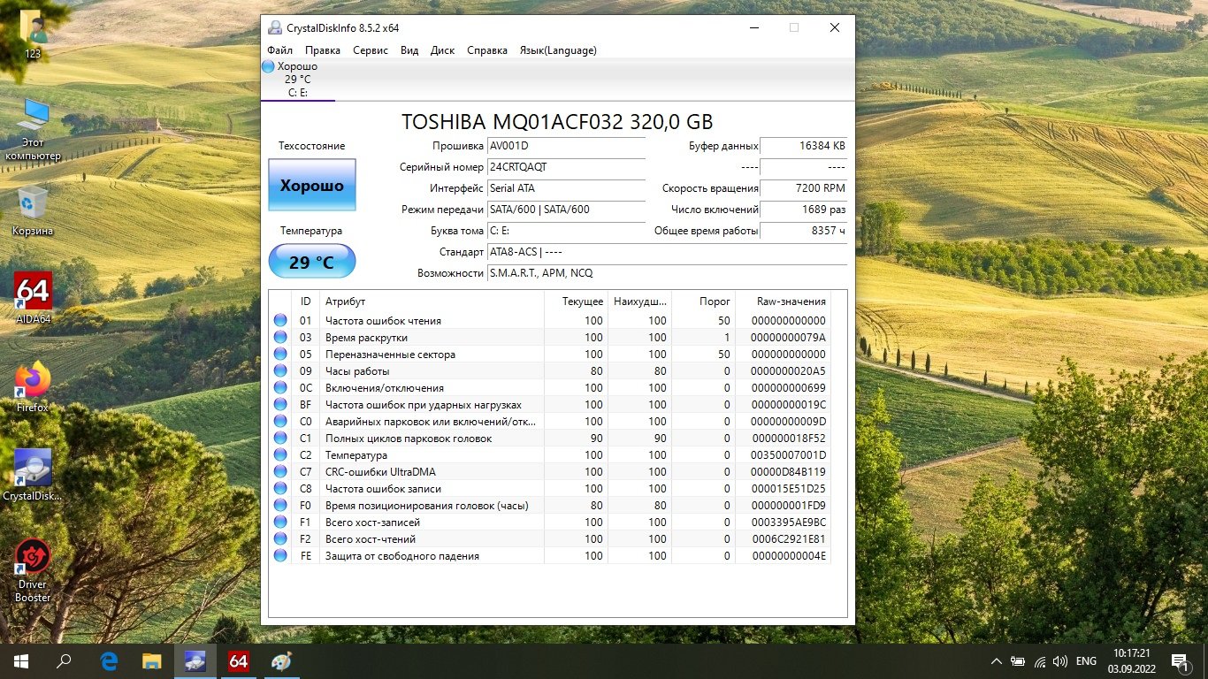The image size is (1208, 679).
Task: Click the status orb for attribute 05
Action: coord(280,355)
